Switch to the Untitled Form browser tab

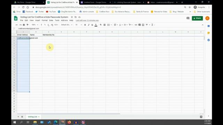[x=95, y=2]
